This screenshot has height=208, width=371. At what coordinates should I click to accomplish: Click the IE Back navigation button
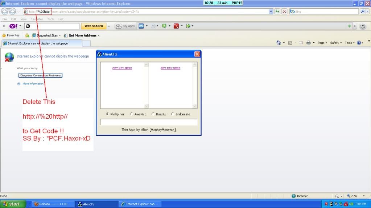[5, 12]
